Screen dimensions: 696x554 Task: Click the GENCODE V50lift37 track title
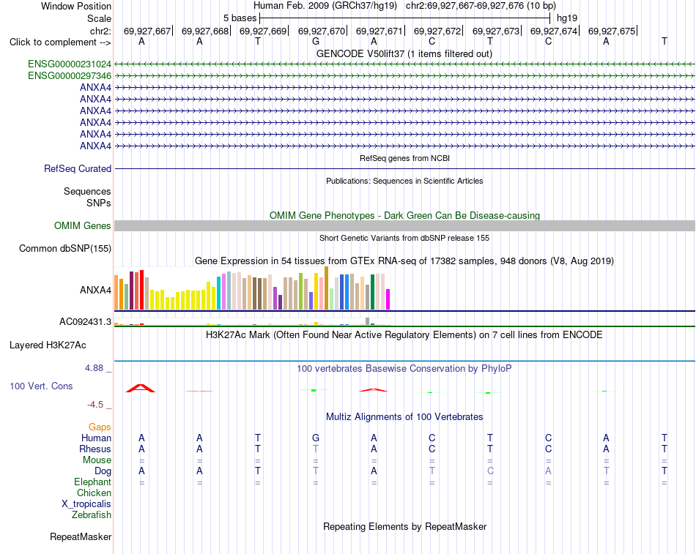pos(404,53)
